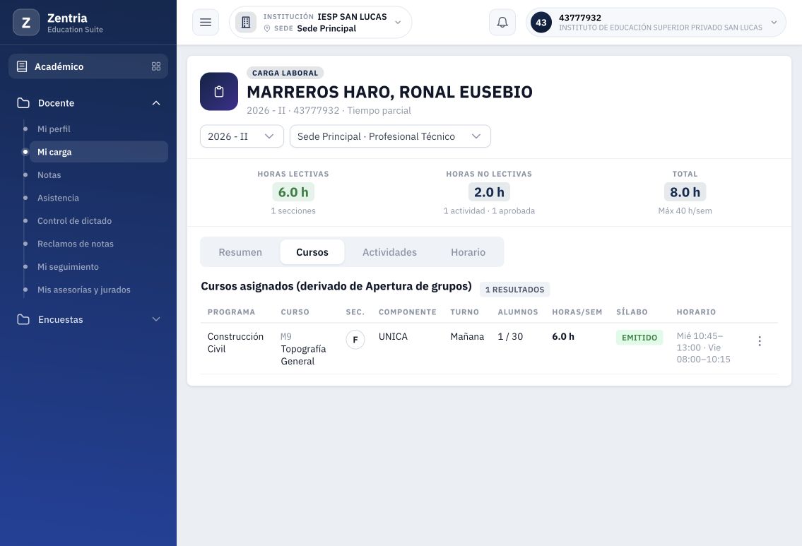Click the 2.0 h horas no lectivas value
Screen dimensions: 802x546
(x=489, y=192)
